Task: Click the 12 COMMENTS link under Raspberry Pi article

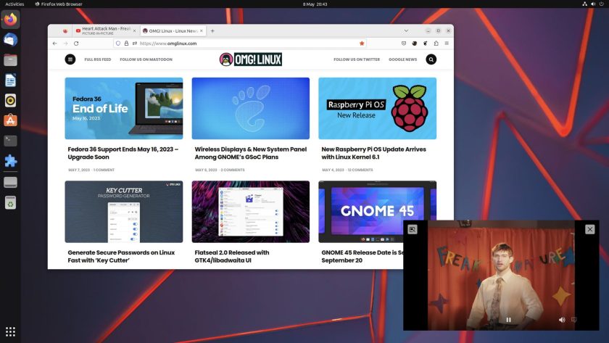Action: (x=360, y=170)
